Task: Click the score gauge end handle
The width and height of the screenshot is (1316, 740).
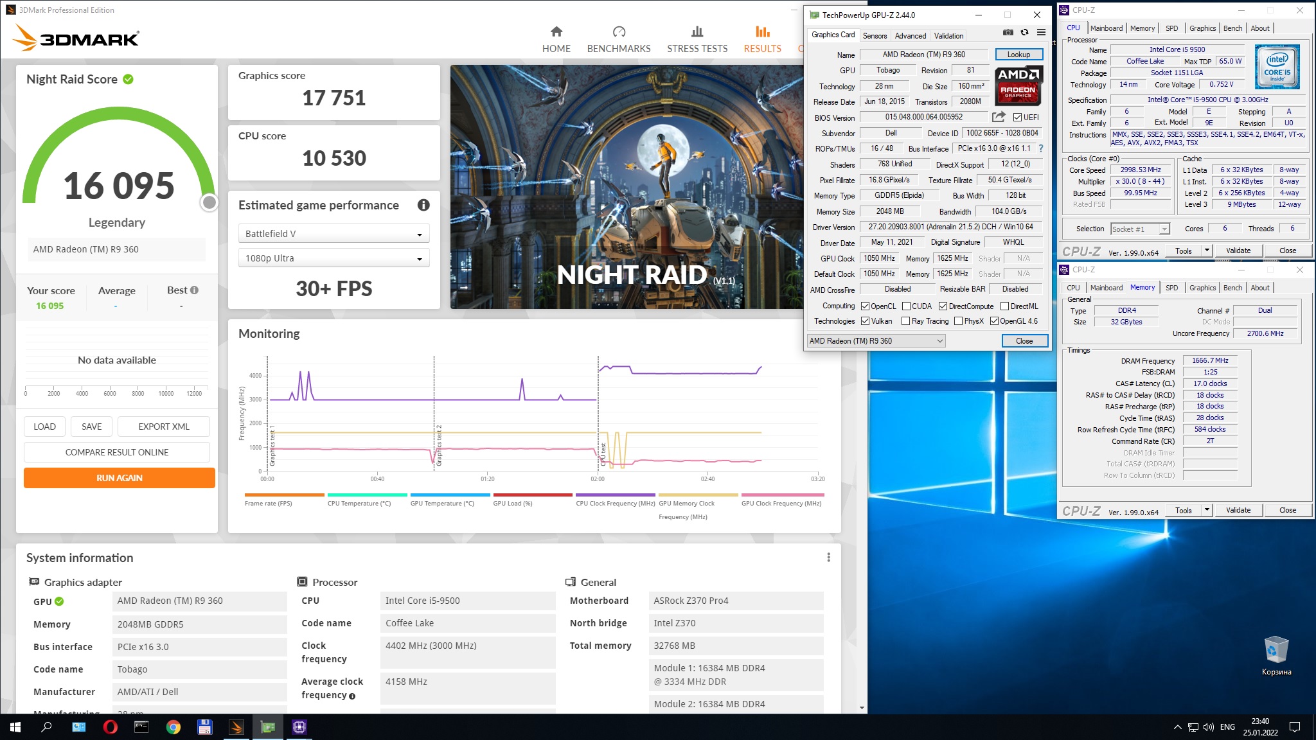Action: 209,202
